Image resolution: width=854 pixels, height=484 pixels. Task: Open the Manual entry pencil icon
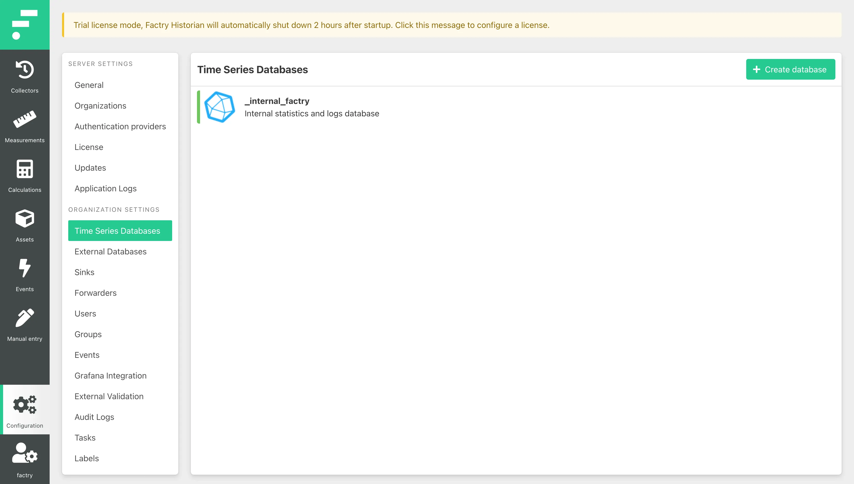(25, 317)
